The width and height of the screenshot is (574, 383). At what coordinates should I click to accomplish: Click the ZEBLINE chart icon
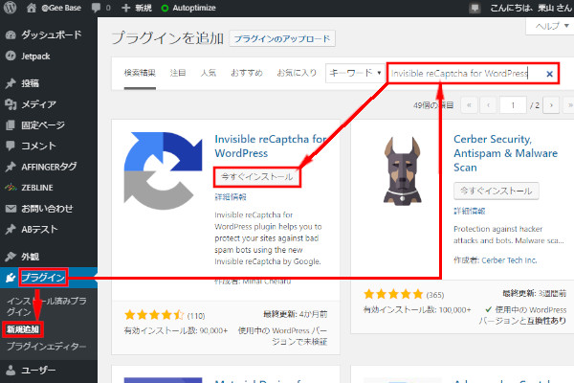tap(11, 188)
